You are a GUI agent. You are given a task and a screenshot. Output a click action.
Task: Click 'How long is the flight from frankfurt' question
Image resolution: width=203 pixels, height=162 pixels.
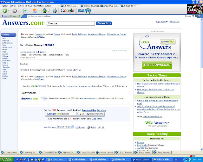tap(155, 91)
